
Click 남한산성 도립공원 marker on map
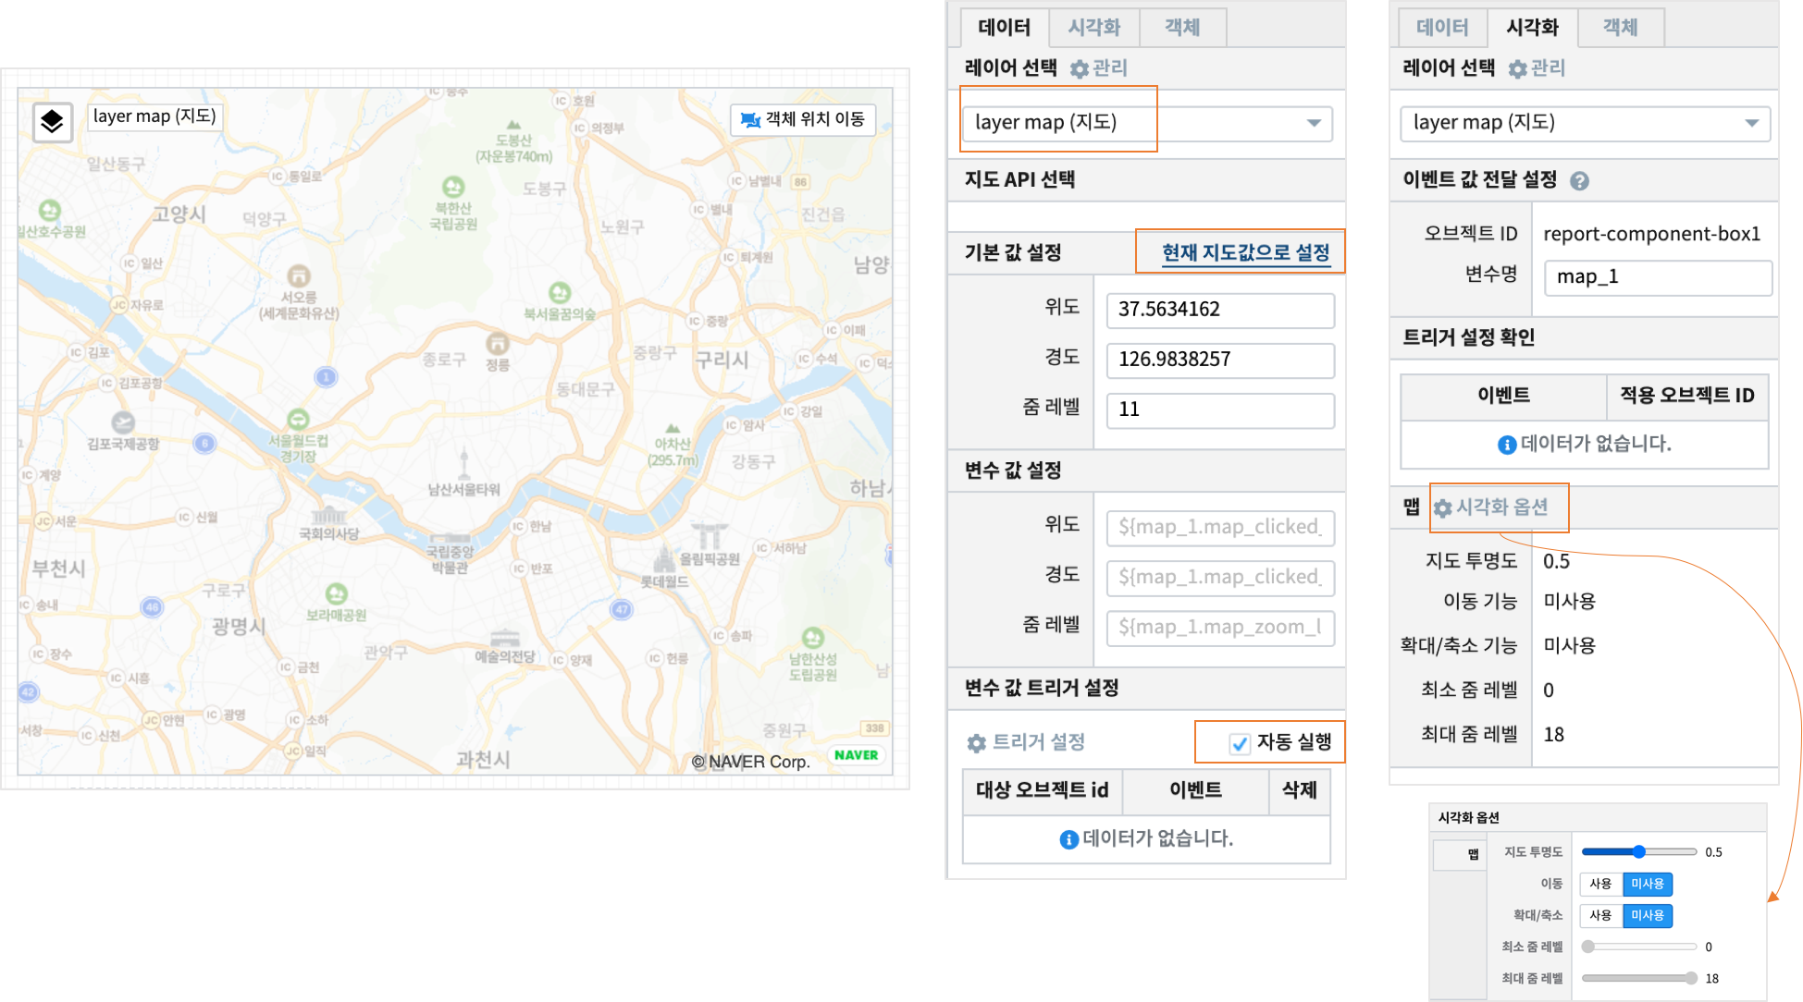click(812, 638)
